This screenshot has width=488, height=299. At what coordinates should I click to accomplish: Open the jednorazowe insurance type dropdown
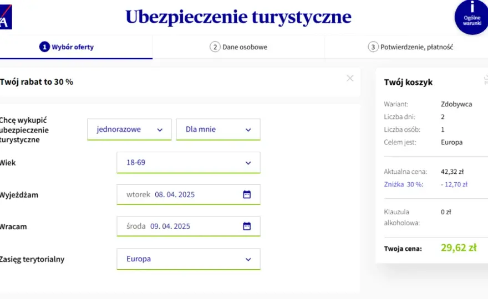coord(129,130)
